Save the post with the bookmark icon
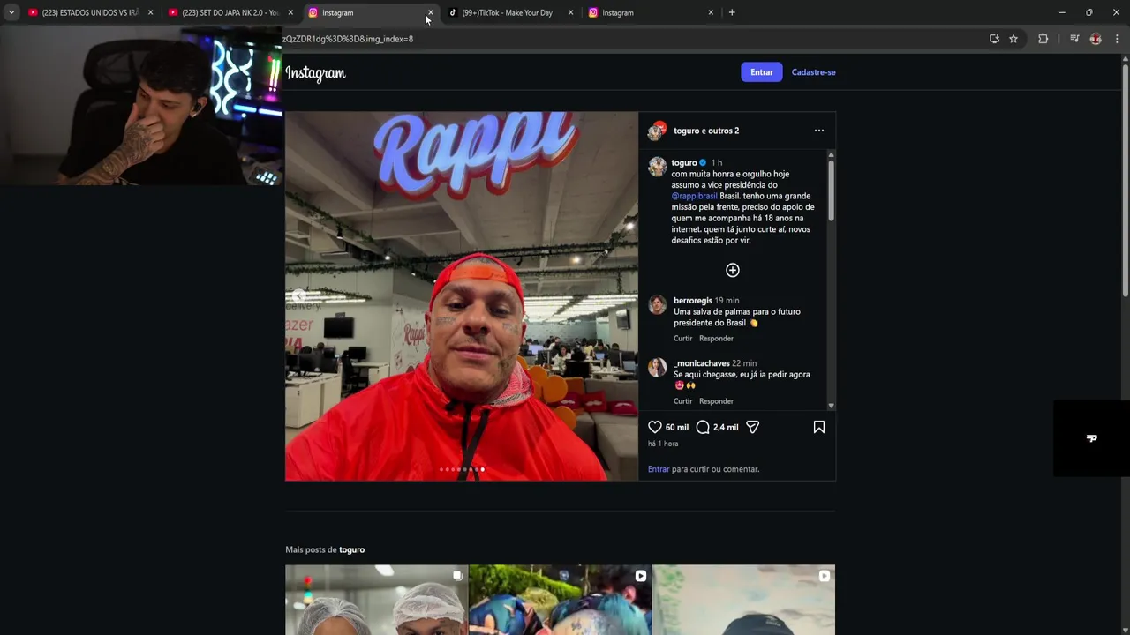The image size is (1130, 635). pos(819,427)
